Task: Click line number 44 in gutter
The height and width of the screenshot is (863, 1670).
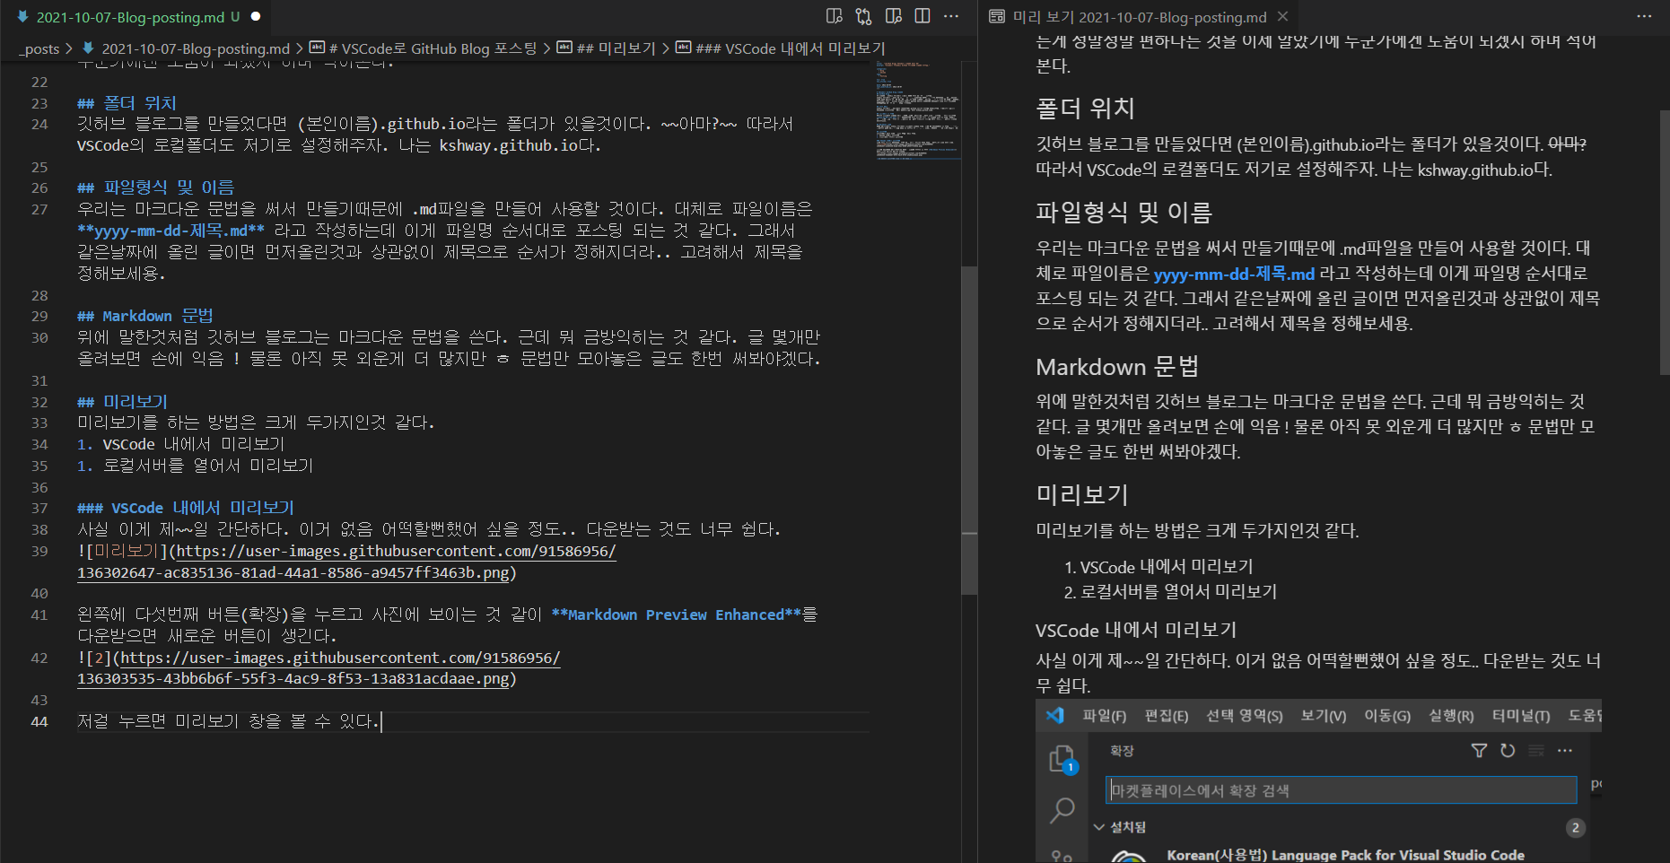Action: (39, 721)
